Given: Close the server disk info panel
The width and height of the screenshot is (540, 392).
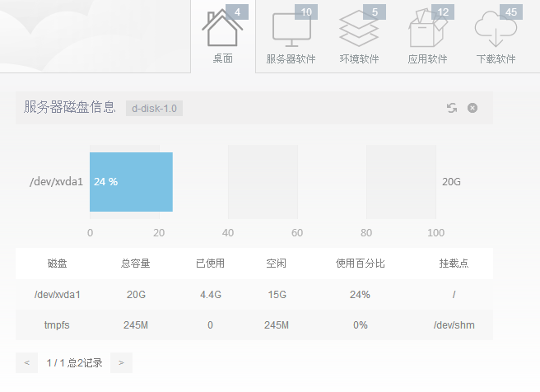Looking at the screenshot, I should point(472,108).
